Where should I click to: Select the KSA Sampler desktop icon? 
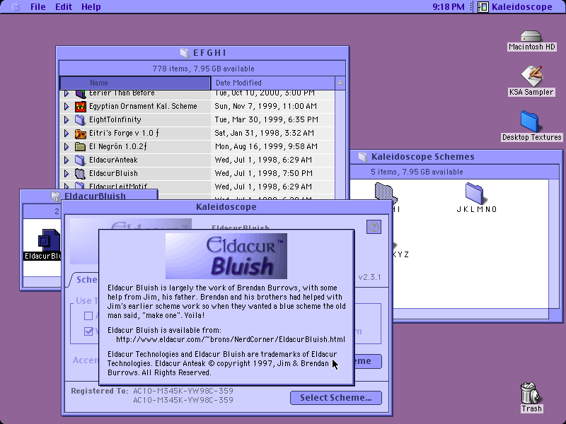(531, 81)
